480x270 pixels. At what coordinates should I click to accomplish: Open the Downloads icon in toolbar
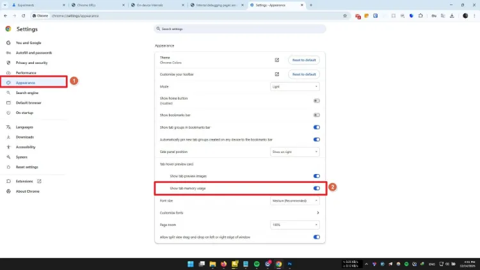452,16
